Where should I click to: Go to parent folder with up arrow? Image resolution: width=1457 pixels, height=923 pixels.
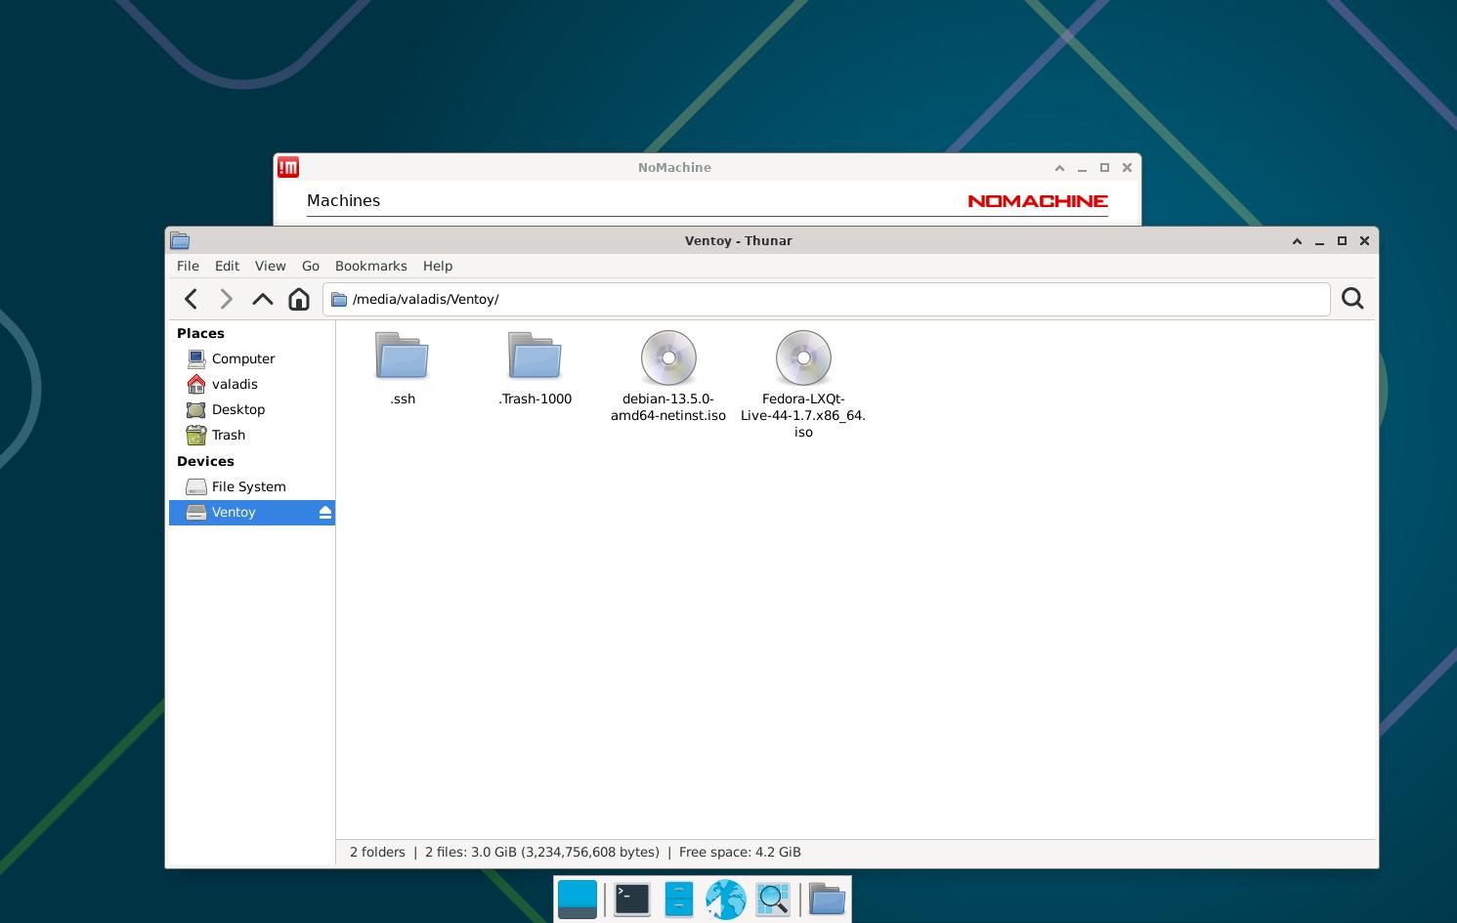(x=263, y=299)
